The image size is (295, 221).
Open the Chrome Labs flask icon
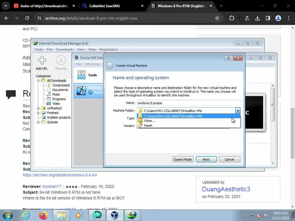pos(247,18)
